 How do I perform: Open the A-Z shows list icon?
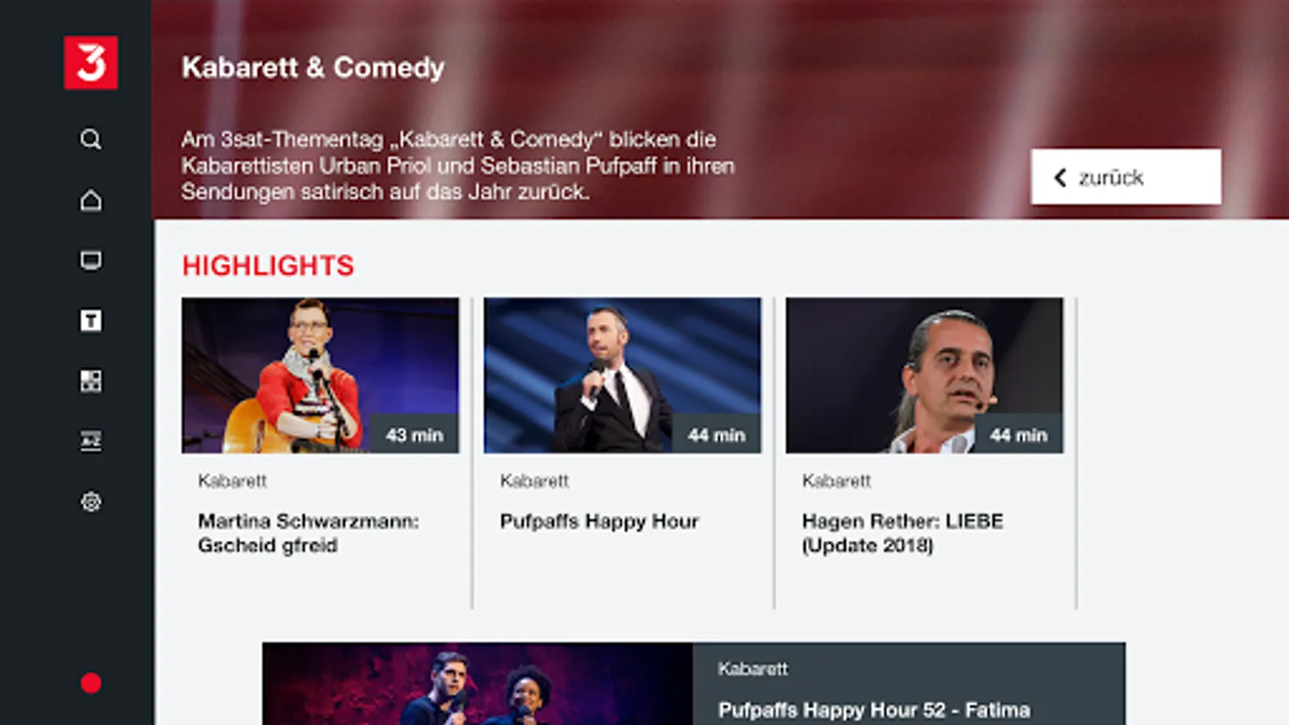(91, 441)
